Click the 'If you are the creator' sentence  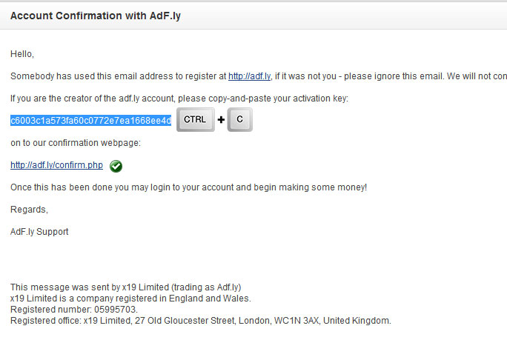pos(179,99)
